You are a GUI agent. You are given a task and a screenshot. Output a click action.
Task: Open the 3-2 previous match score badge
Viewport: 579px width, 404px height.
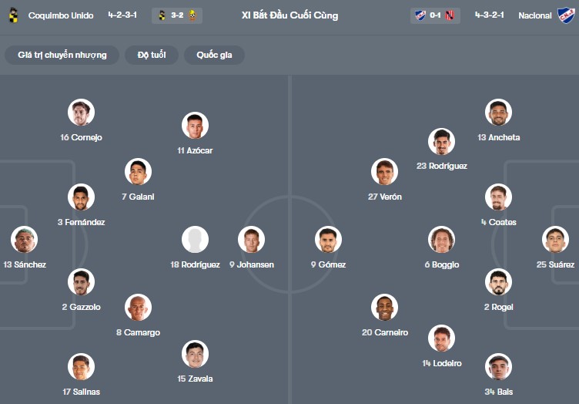[178, 15]
